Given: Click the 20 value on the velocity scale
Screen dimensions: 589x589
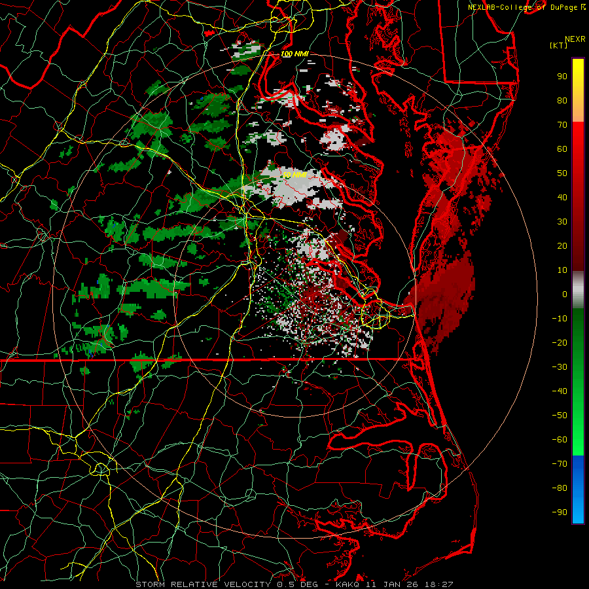Looking at the screenshot, I should click(562, 245).
